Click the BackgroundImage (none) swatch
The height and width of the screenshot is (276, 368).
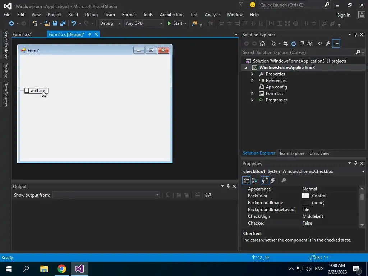click(x=305, y=203)
